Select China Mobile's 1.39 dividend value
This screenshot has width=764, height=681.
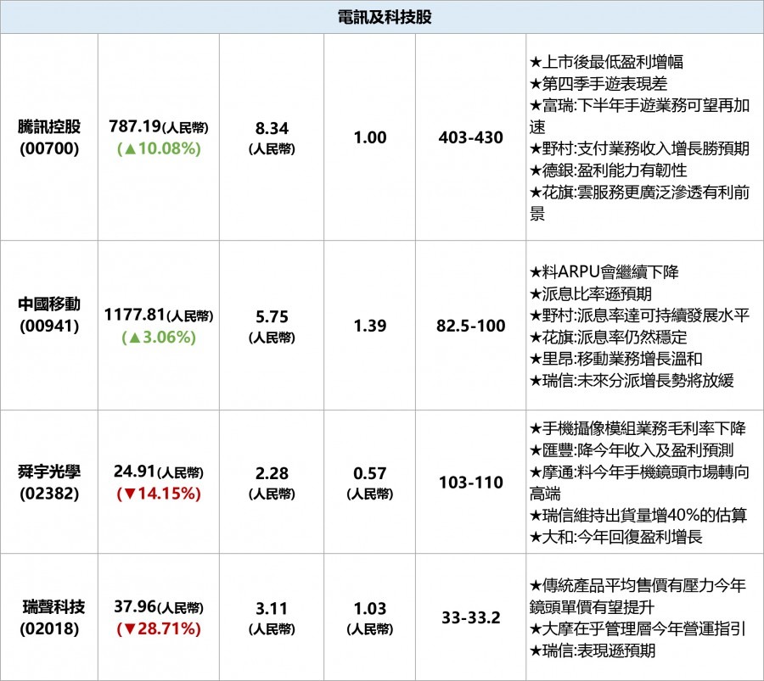(369, 326)
